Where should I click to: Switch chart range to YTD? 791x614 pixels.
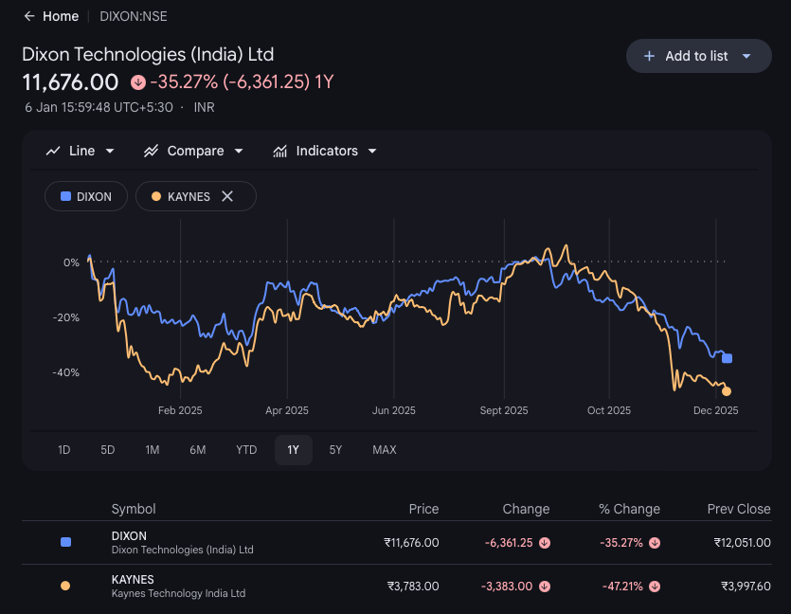246,449
